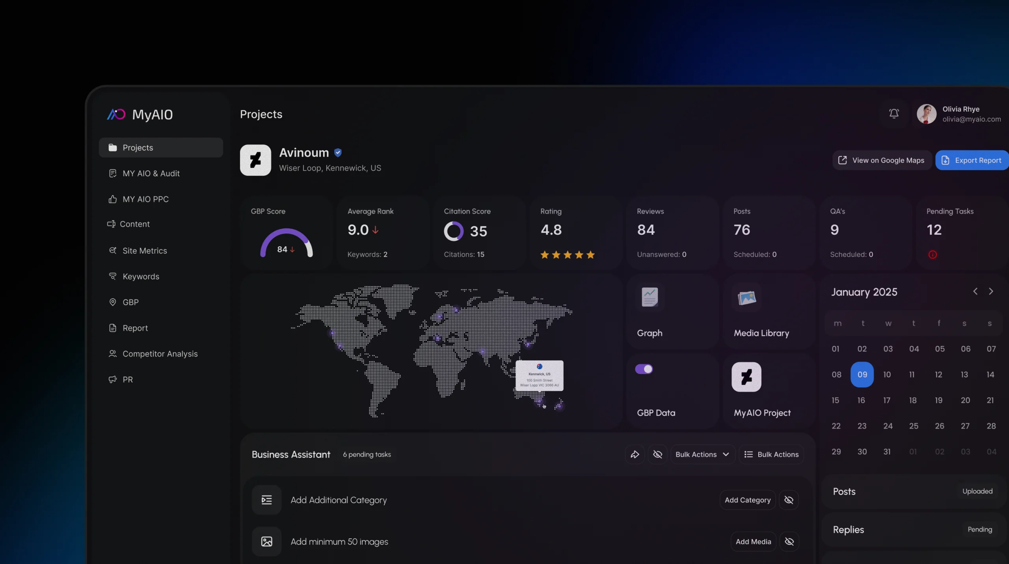
Task: Click the Uploaded status on Posts
Action: coord(977,491)
